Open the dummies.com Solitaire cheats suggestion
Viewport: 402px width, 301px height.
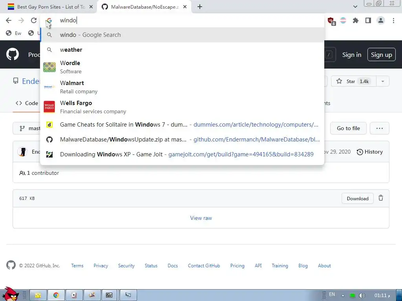tap(182, 125)
